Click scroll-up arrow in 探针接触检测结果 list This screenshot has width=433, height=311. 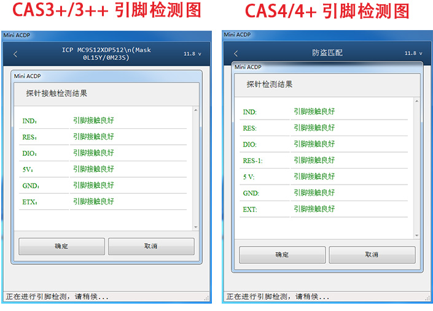196,110
